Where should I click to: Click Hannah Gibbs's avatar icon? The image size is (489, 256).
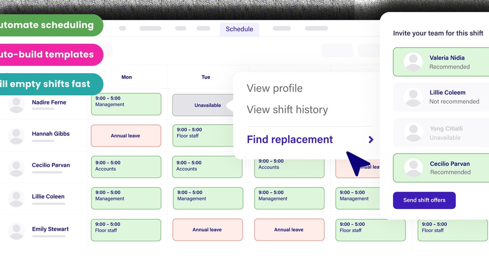16,136
